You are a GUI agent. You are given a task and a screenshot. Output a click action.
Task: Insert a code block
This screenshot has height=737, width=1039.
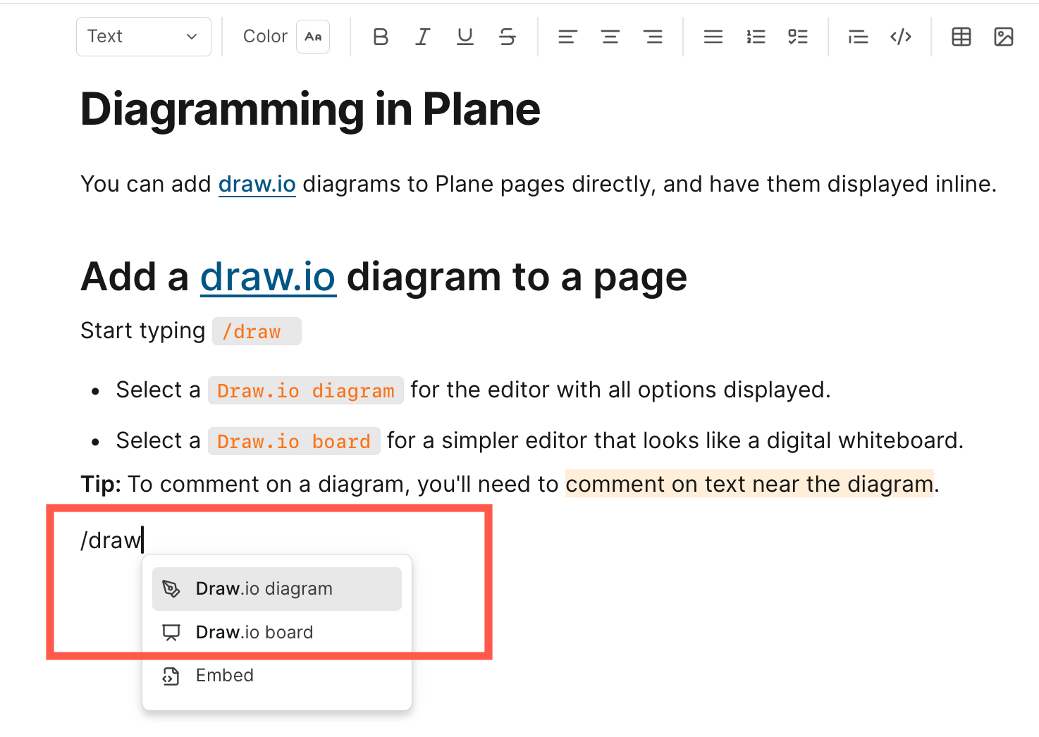900,37
